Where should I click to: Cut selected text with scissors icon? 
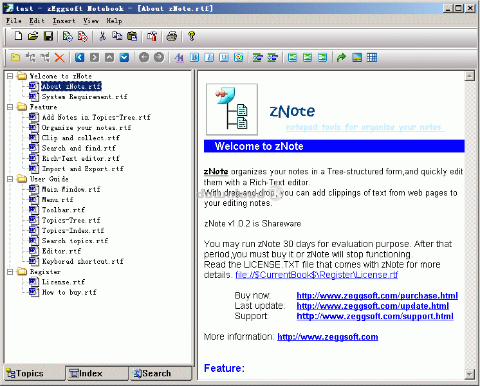click(x=102, y=37)
